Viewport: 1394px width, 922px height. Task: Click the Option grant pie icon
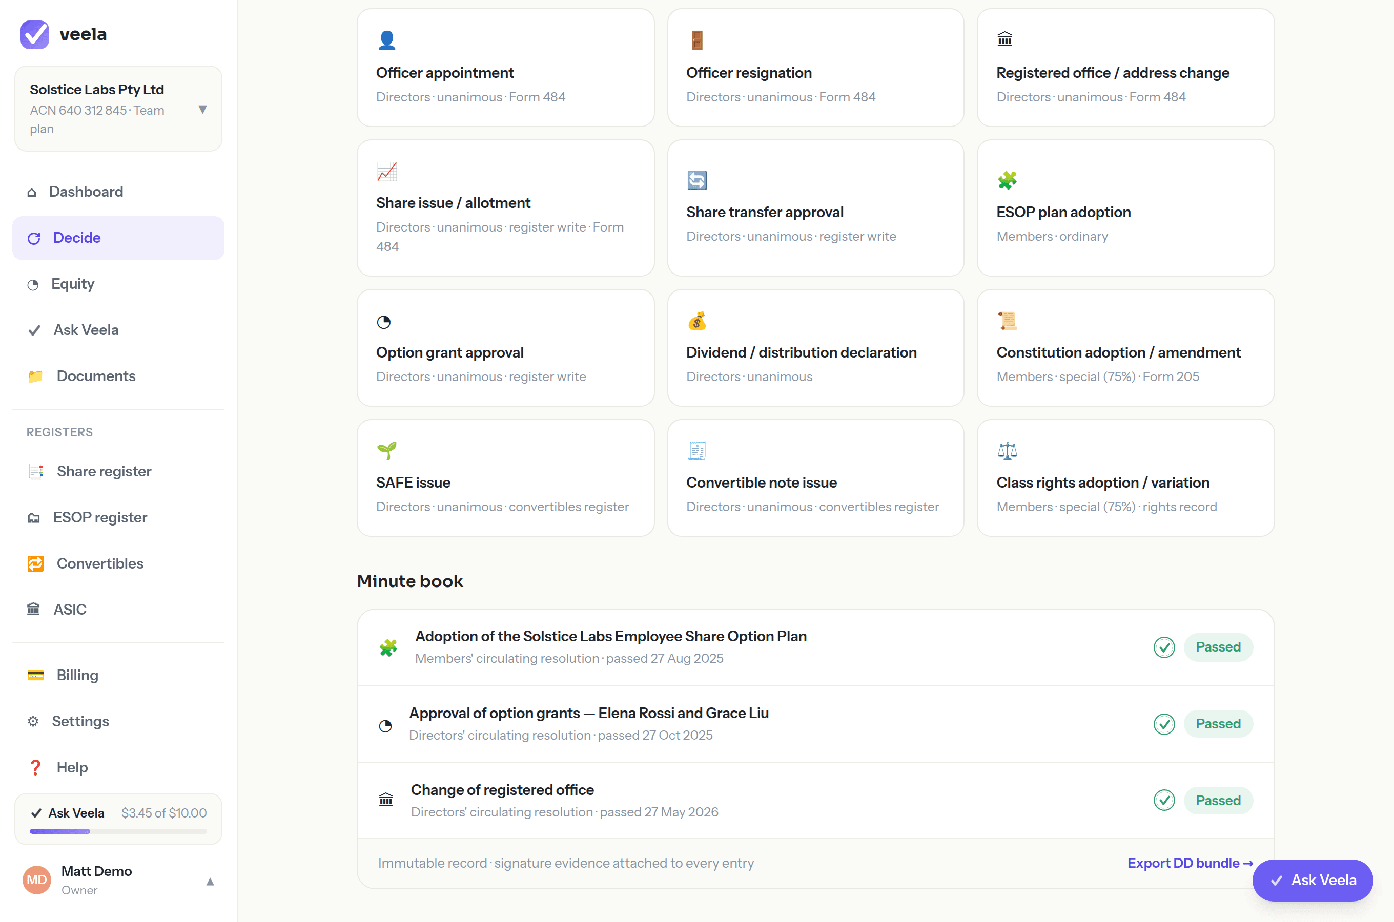[x=384, y=322]
